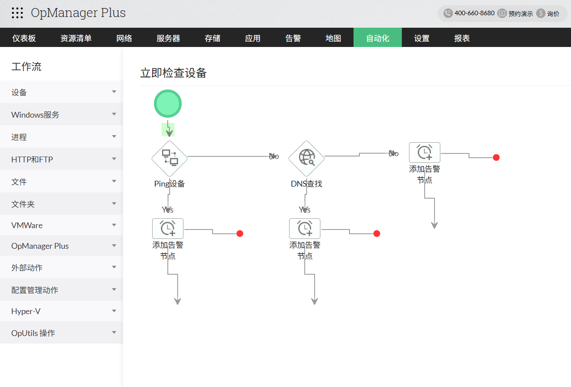Select the add-alarm node below DNS查找
Viewport: 571px width, 387px height.
(305, 229)
